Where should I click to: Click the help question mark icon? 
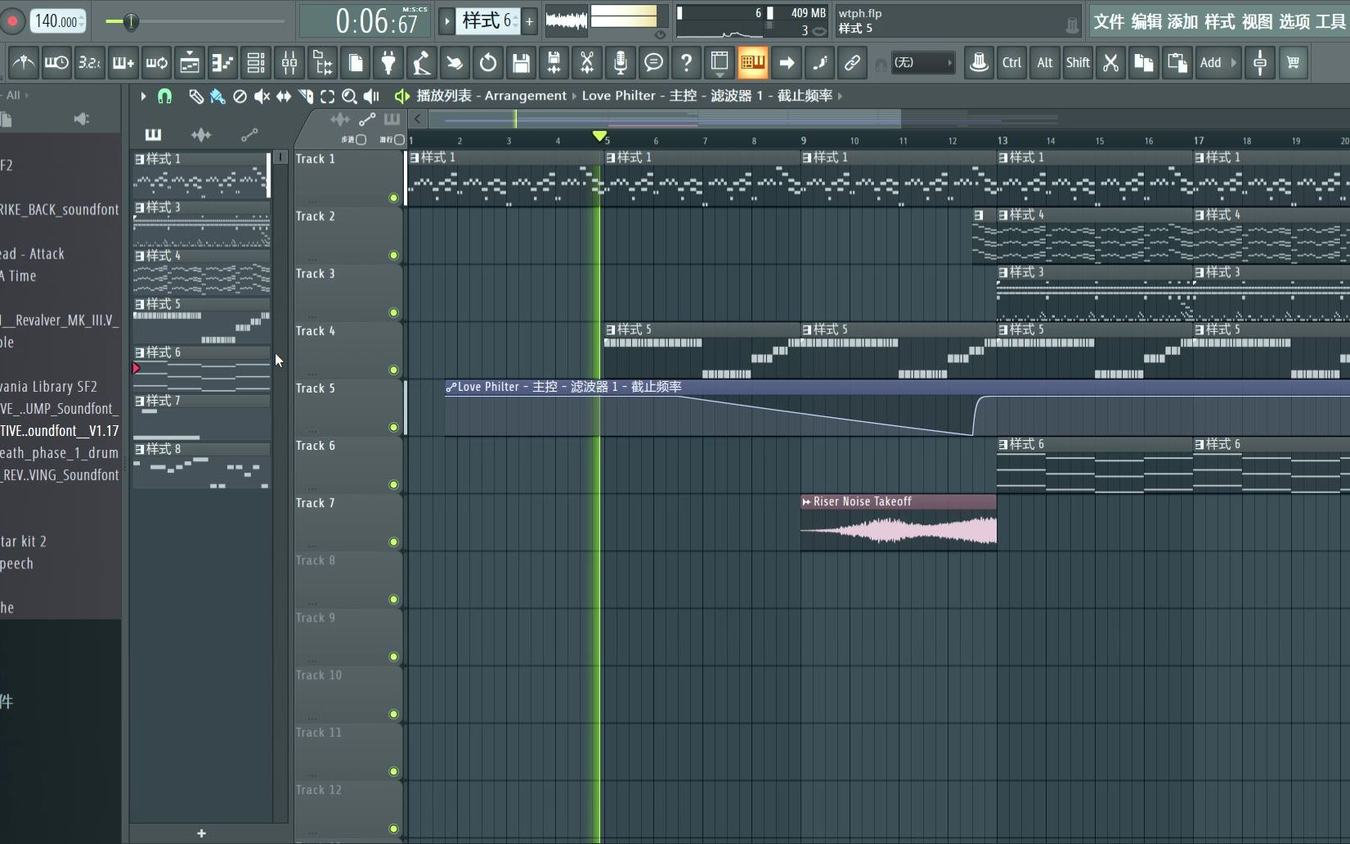pyautogui.click(x=687, y=62)
